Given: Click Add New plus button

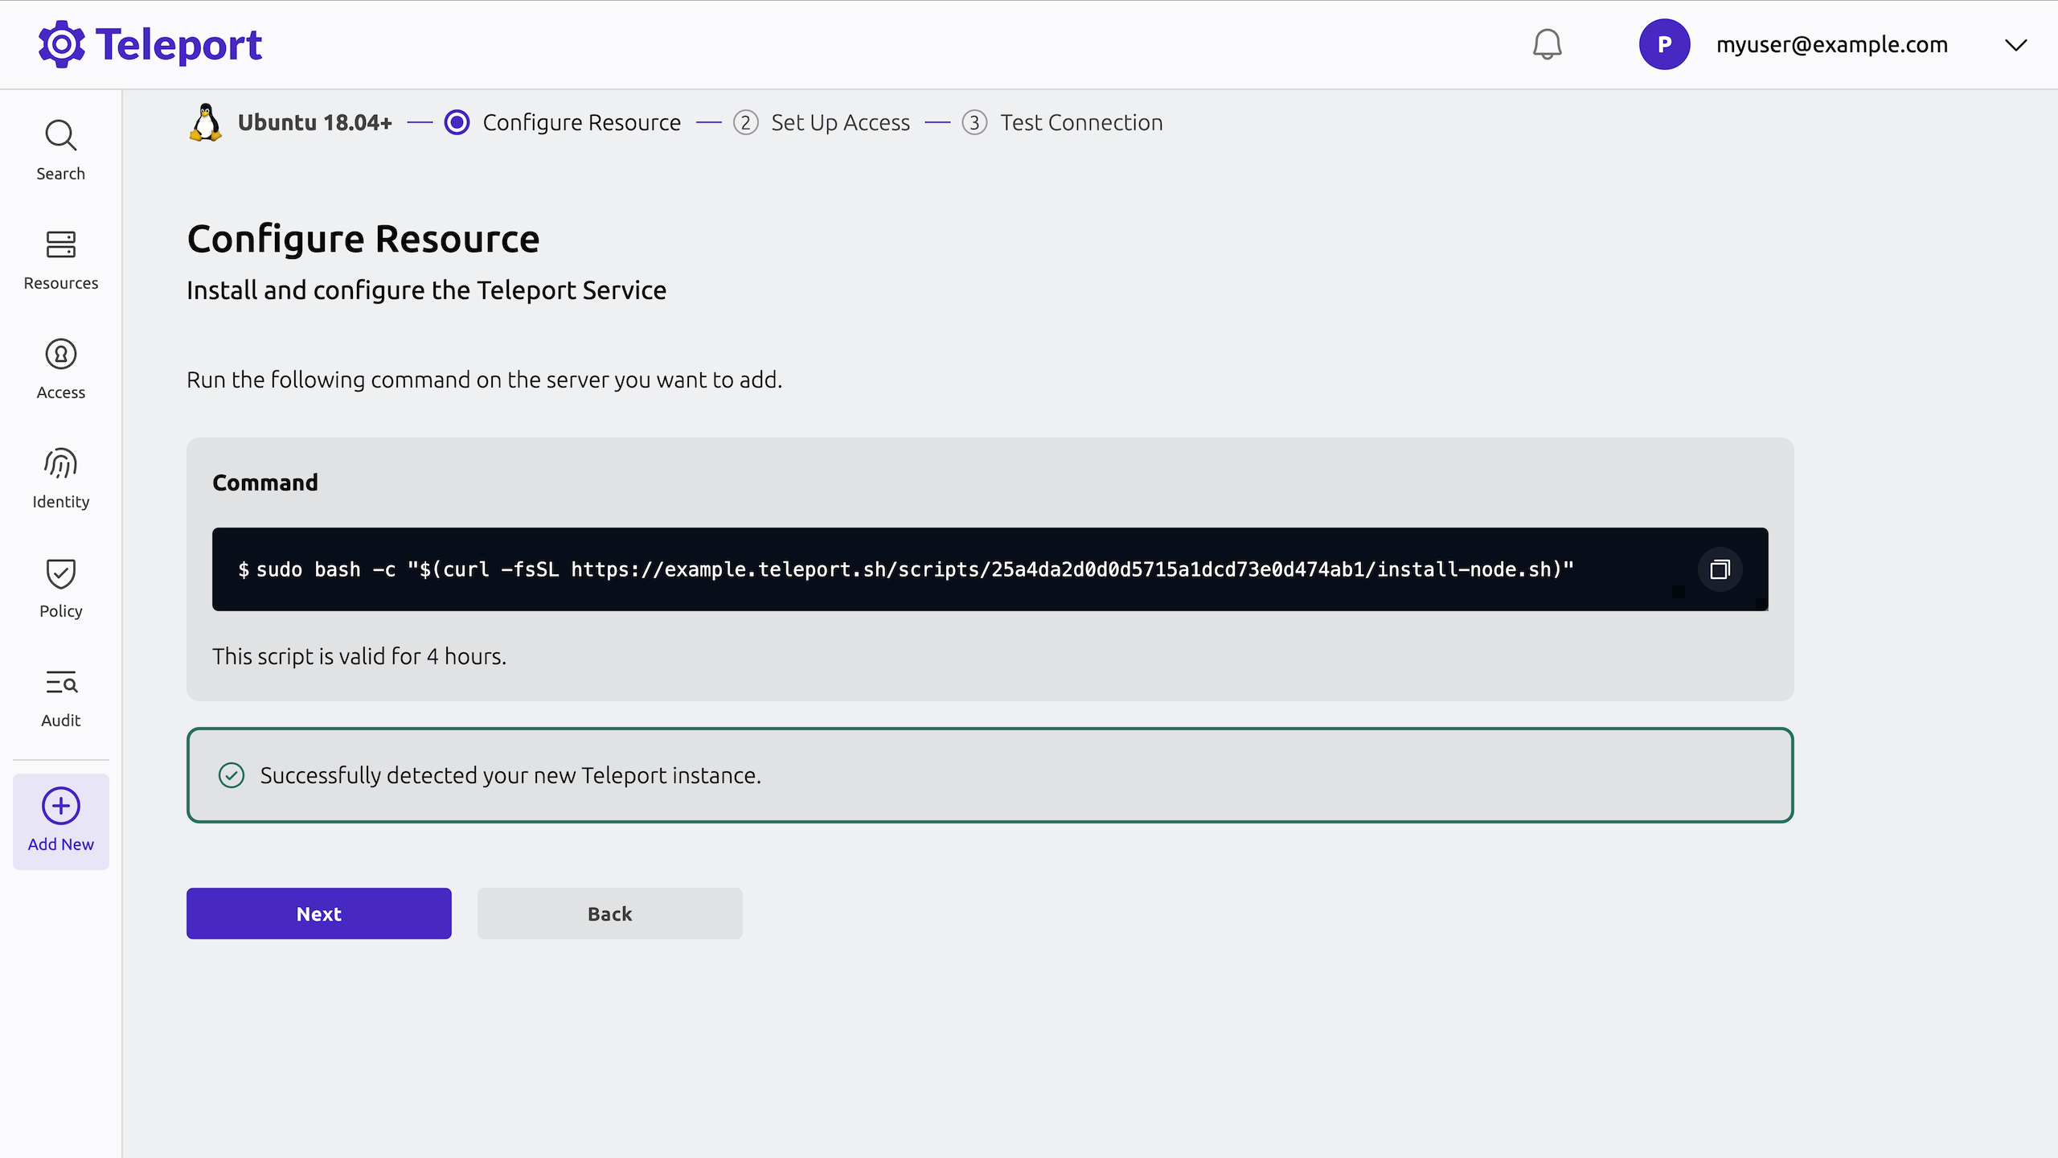Looking at the screenshot, I should click(60, 820).
